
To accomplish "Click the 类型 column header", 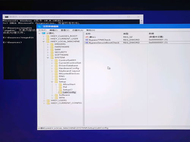I will (126, 34).
